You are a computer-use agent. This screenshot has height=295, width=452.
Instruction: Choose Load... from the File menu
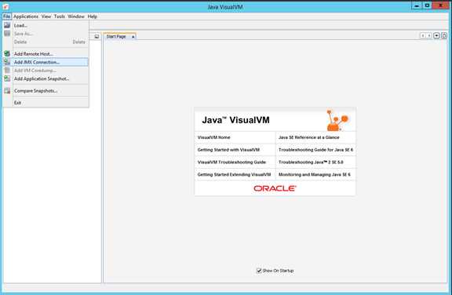[46, 25]
